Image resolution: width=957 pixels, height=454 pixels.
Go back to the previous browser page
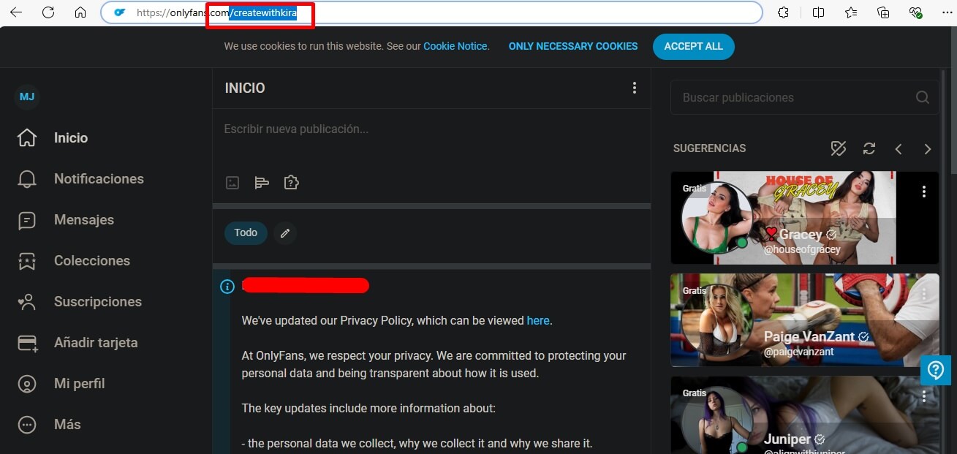tap(15, 12)
